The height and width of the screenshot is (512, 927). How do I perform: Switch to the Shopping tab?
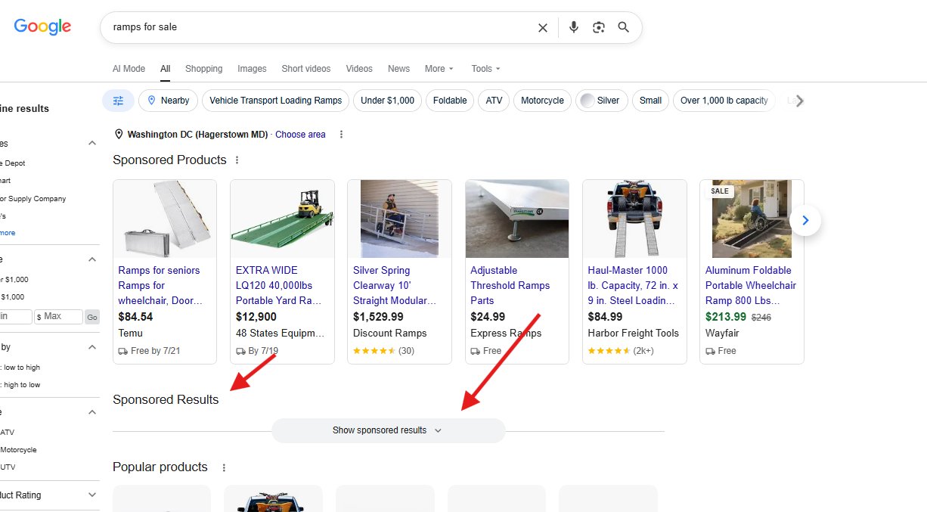[x=203, y=69]
